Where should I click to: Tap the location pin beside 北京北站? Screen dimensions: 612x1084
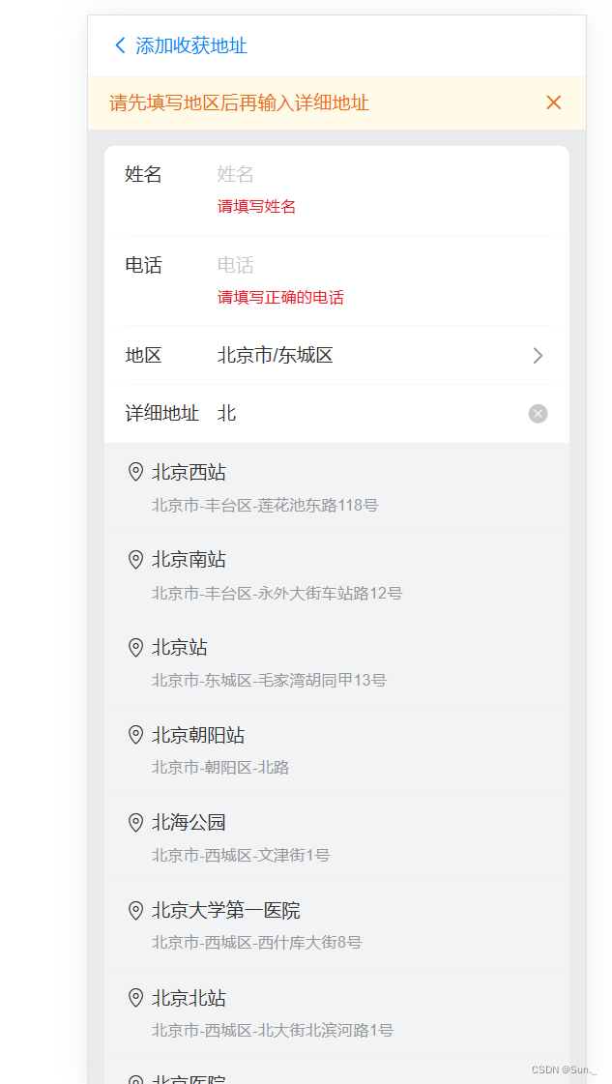[x=135, y=997]
